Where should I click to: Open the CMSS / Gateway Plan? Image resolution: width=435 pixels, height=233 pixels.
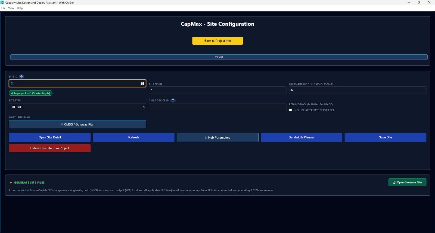77,124
